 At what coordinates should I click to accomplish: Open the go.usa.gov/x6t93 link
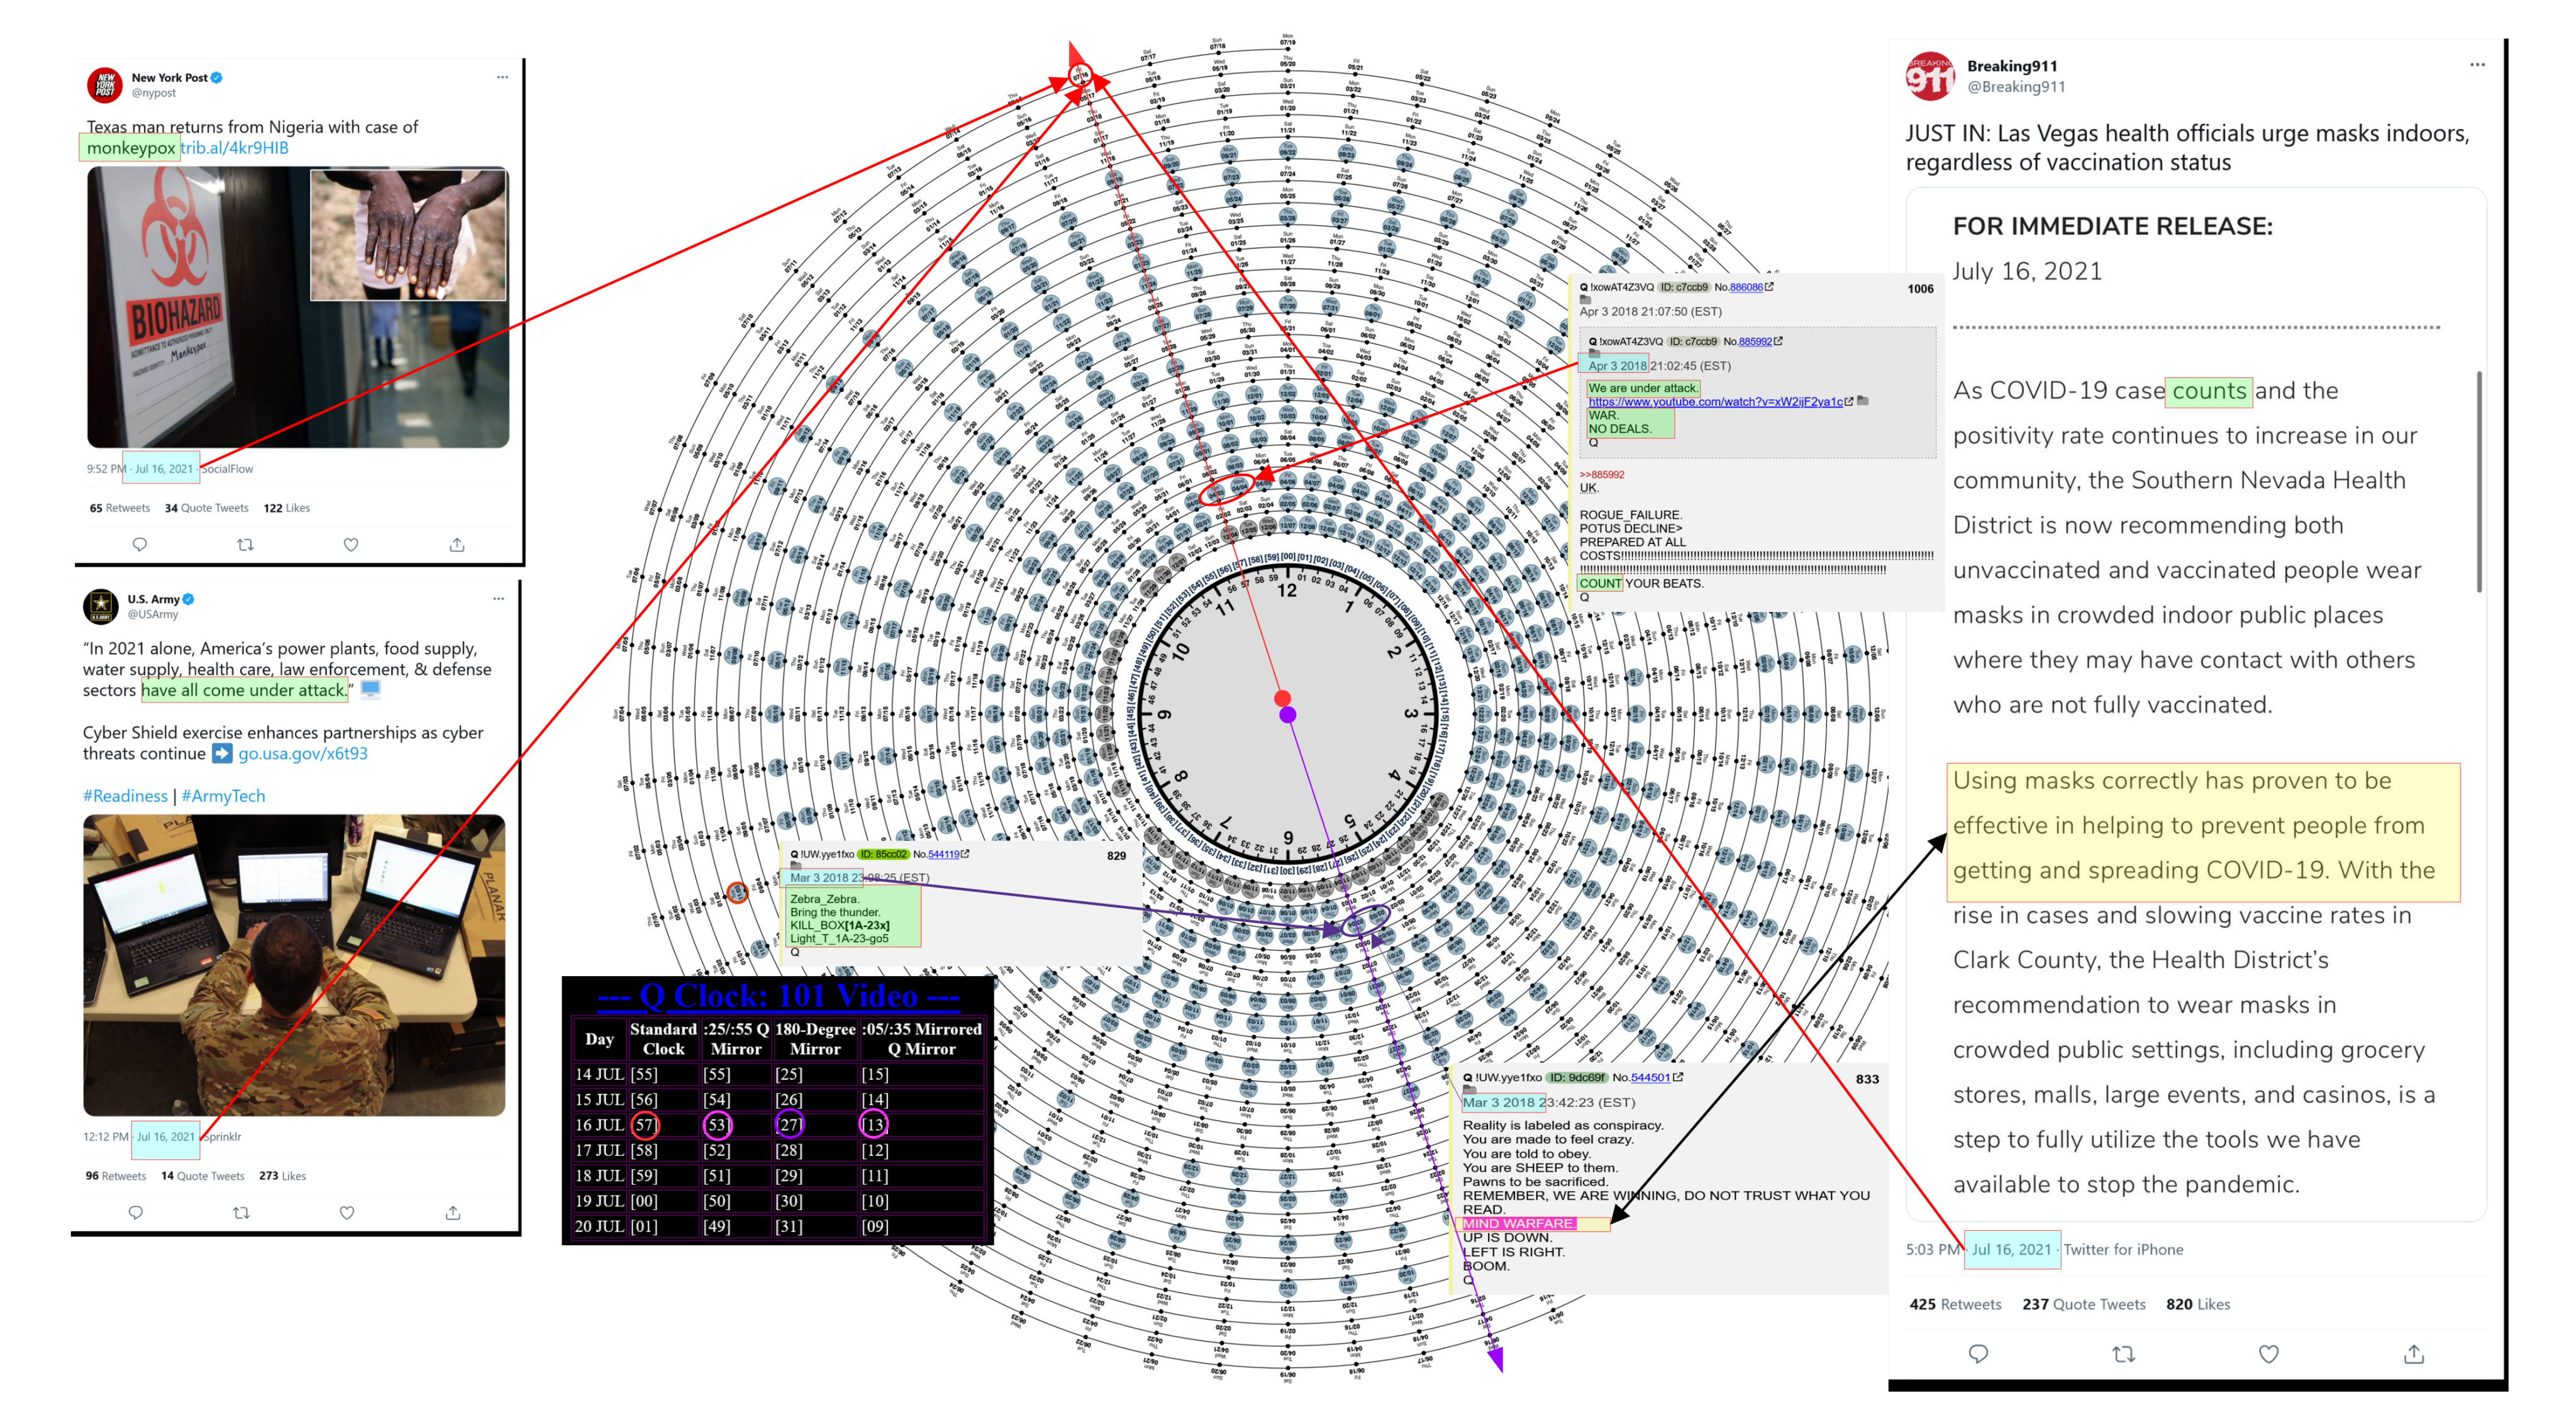point(303,753)
